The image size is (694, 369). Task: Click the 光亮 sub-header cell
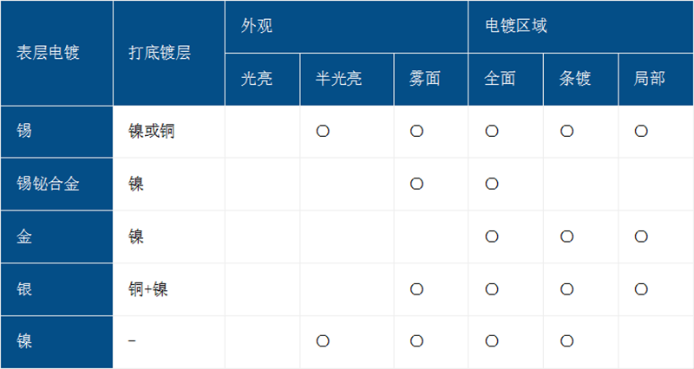click(x=258, y=79)
